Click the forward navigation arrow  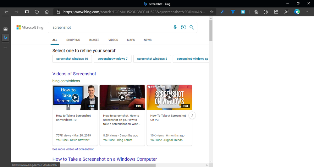(x=16, y=12)
